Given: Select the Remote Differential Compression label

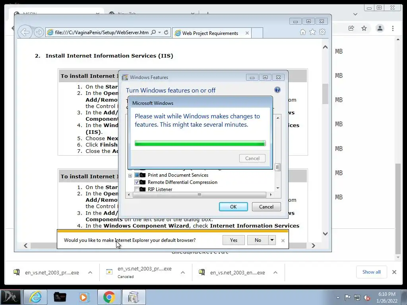Looking at the screenshot, I should [182, 182].
